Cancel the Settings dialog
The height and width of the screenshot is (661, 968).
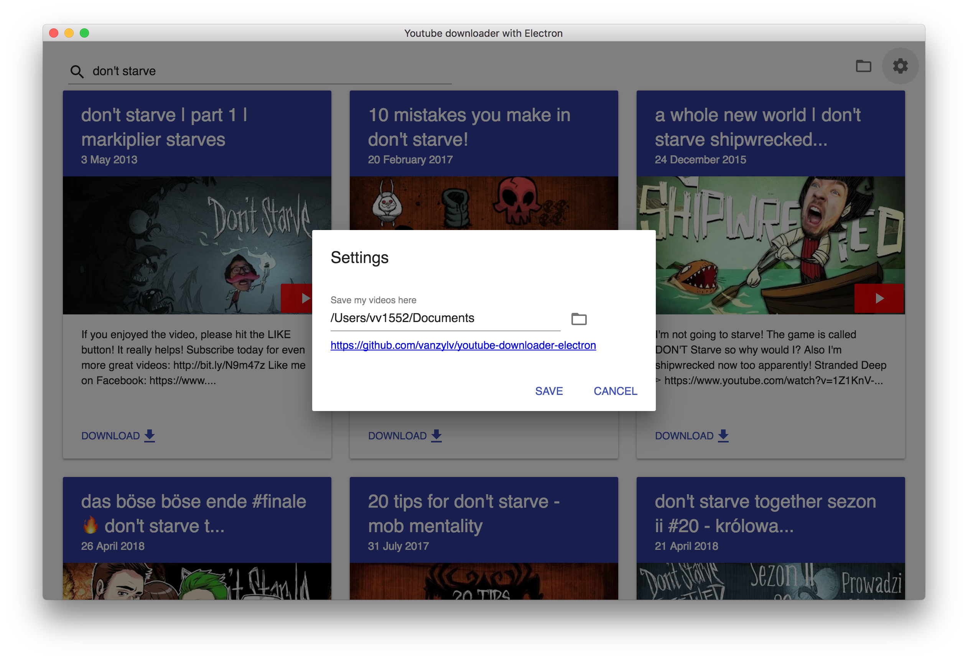615,391
